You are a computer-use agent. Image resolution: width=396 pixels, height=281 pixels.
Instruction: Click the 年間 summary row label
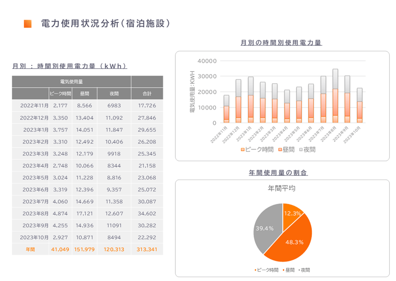[30, 249]
